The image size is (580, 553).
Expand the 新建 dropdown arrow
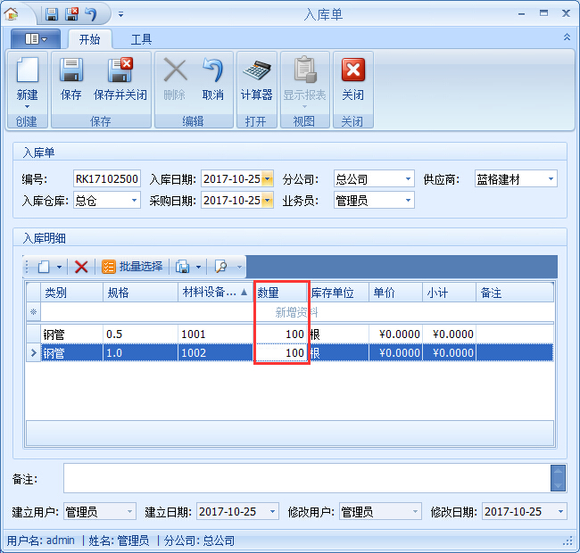(27, 107)
